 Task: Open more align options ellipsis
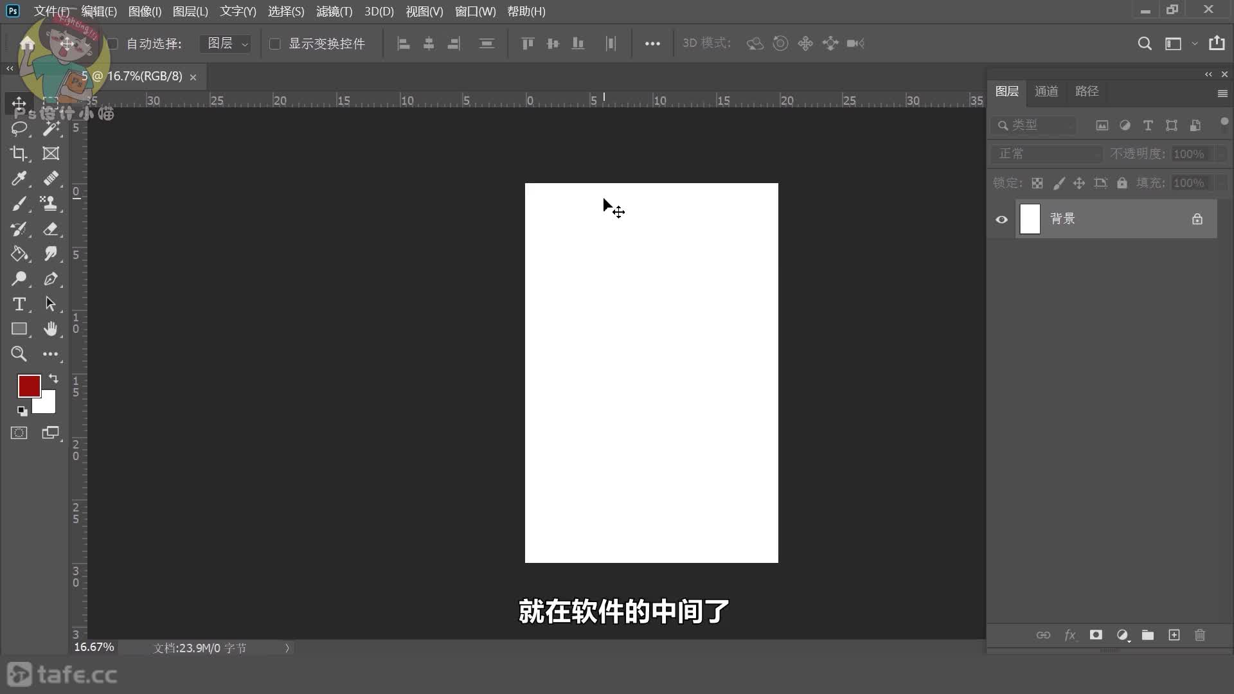(652, 44)
